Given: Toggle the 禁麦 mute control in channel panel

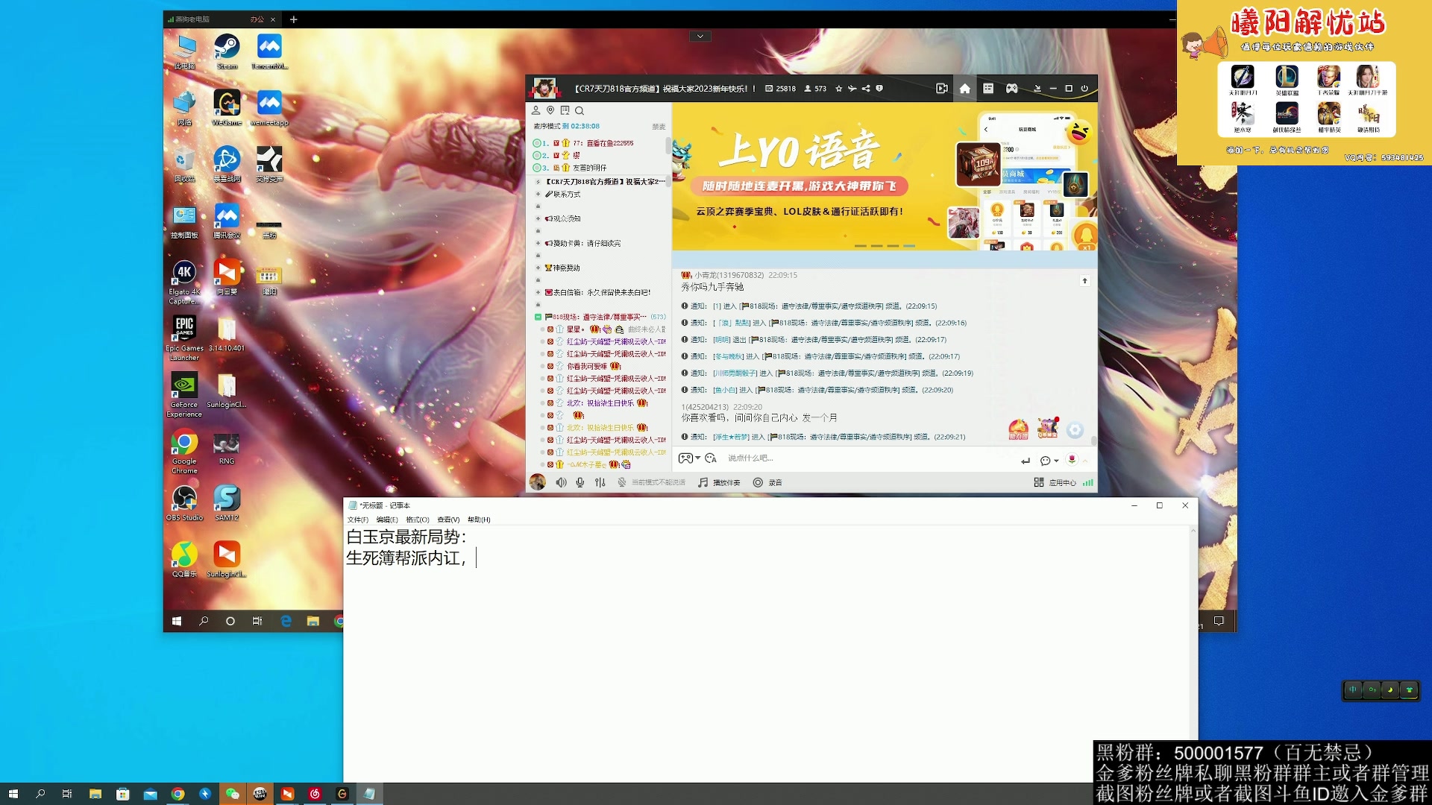Looking at the screenshot, I should (659, 126).
